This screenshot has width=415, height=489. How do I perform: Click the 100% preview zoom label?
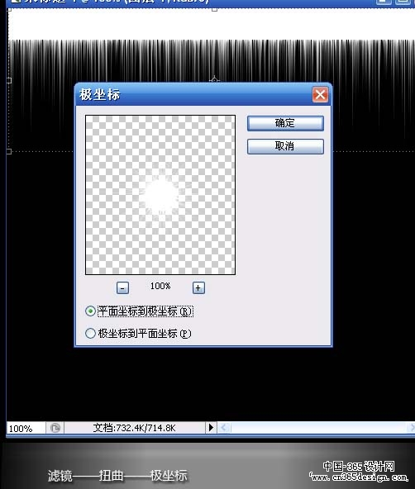160,286
